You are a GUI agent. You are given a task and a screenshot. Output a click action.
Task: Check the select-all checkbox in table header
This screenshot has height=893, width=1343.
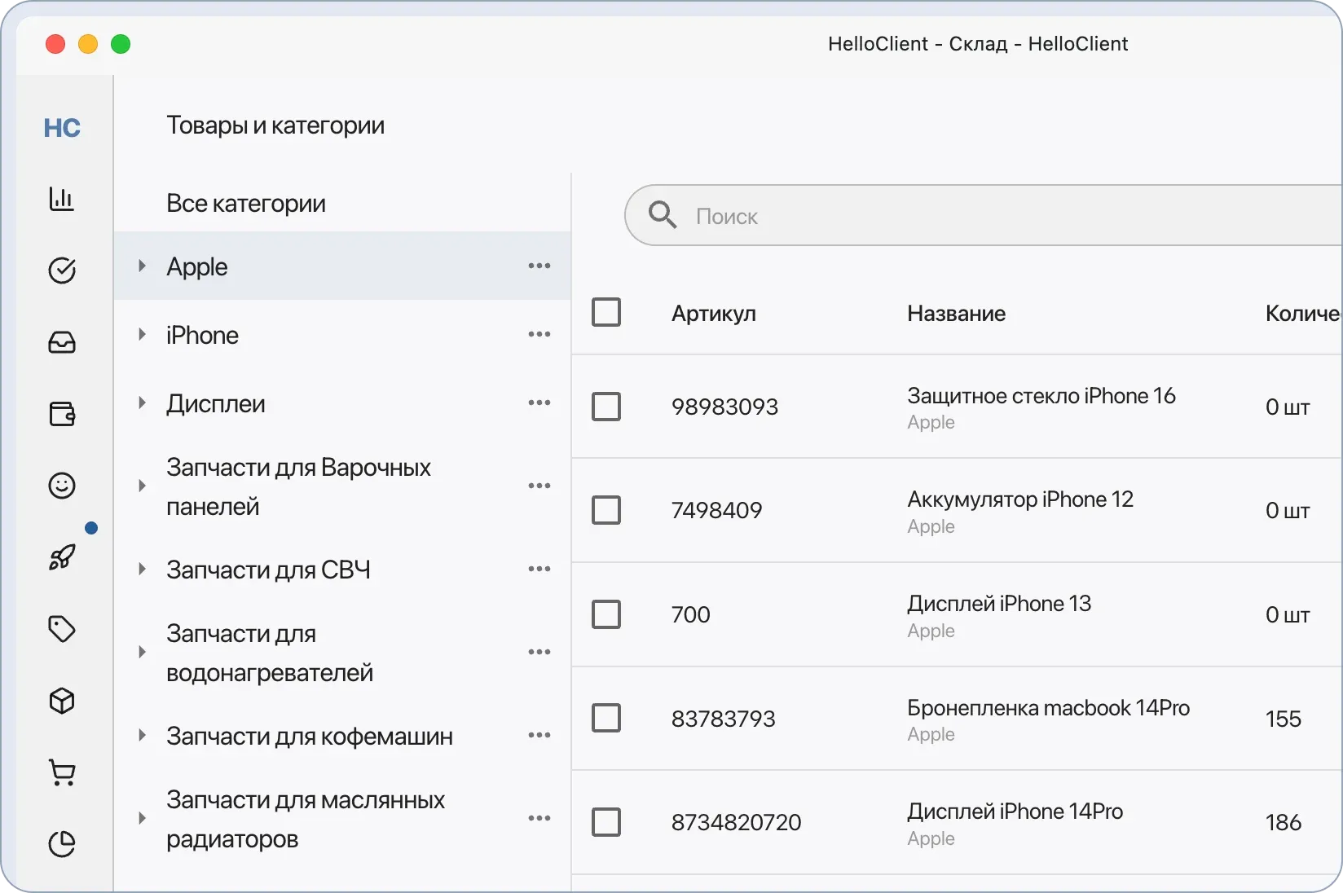pos(607,312)
